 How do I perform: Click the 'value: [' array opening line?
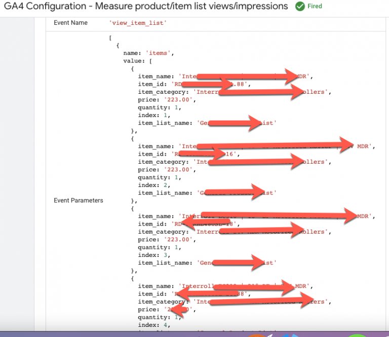click(x=137, y=61)
